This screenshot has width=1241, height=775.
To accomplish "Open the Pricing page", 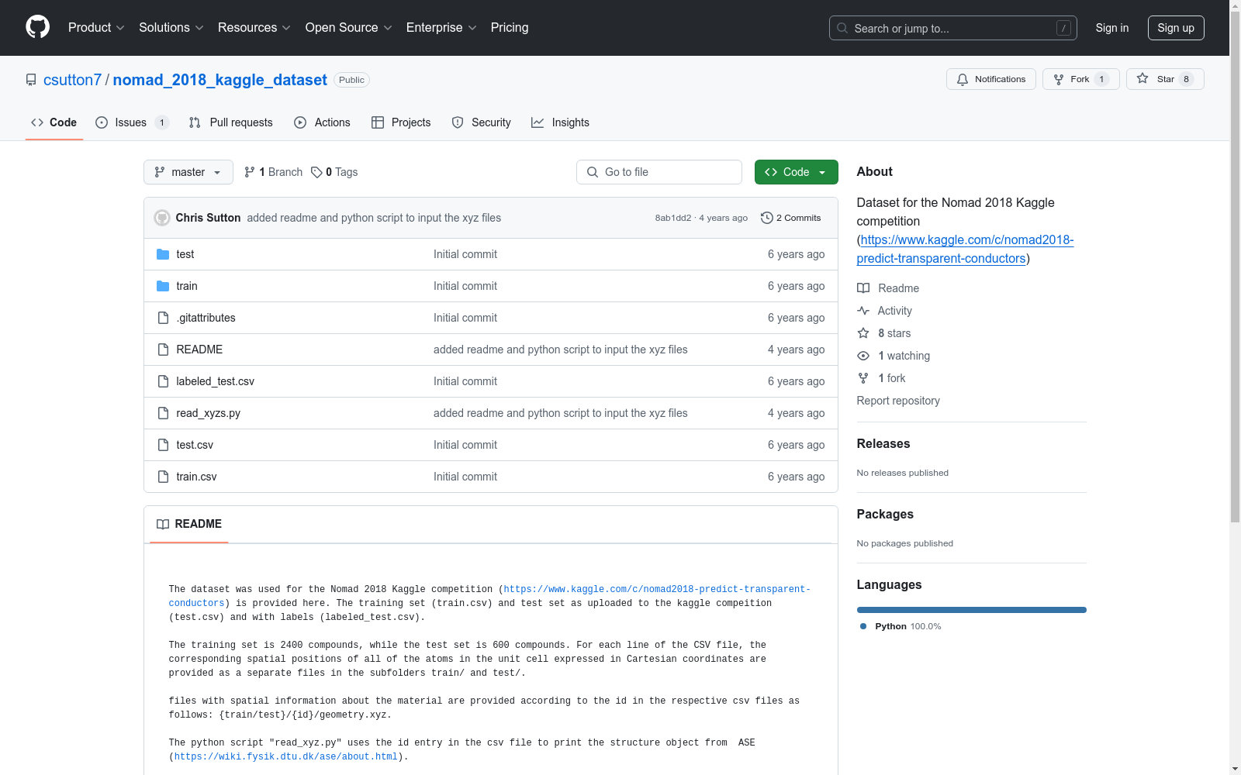I will [510, 28].
